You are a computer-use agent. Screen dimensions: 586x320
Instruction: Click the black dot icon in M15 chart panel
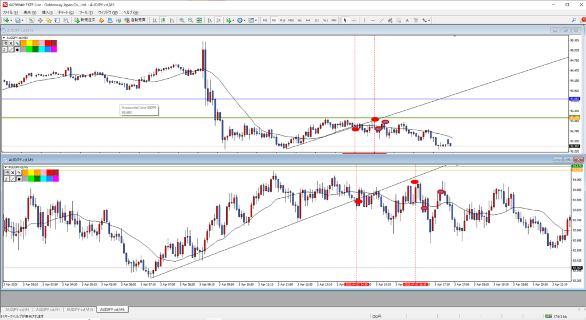[17, 49]
